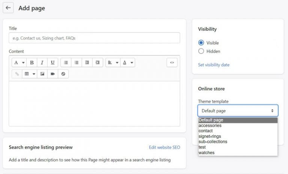The height and width of the screenshot is (174, 288).
Task: Focus the Title input field
Action: (94, 38)
